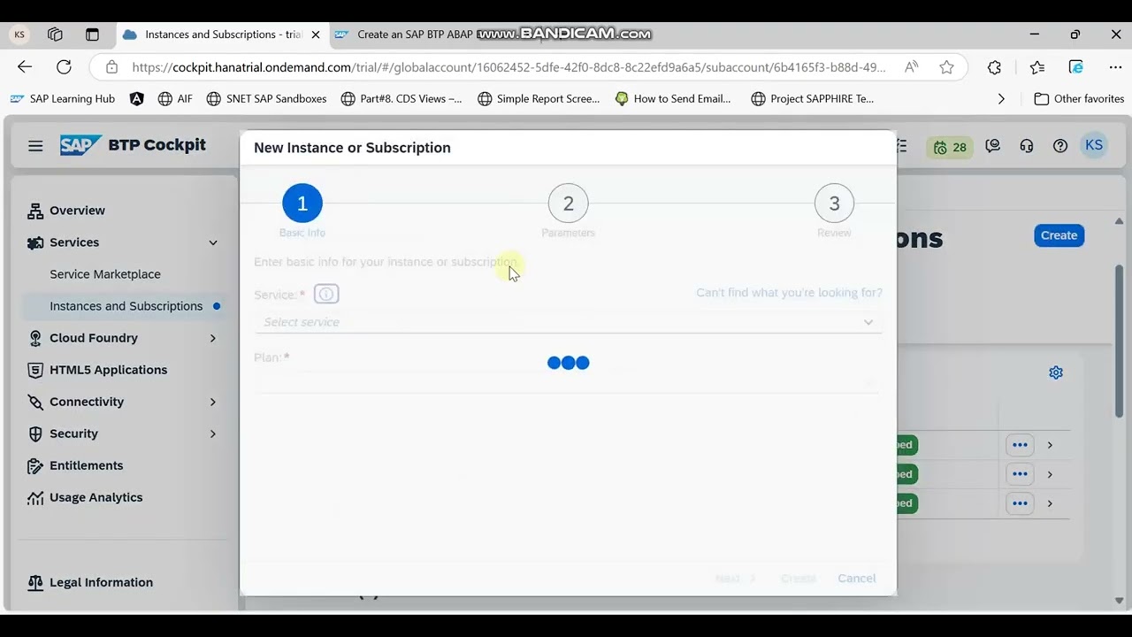Screen dimensions: 1132x637
Task: Open the trial days remaining indicator showing 28
Action: (x=950, y=147)
